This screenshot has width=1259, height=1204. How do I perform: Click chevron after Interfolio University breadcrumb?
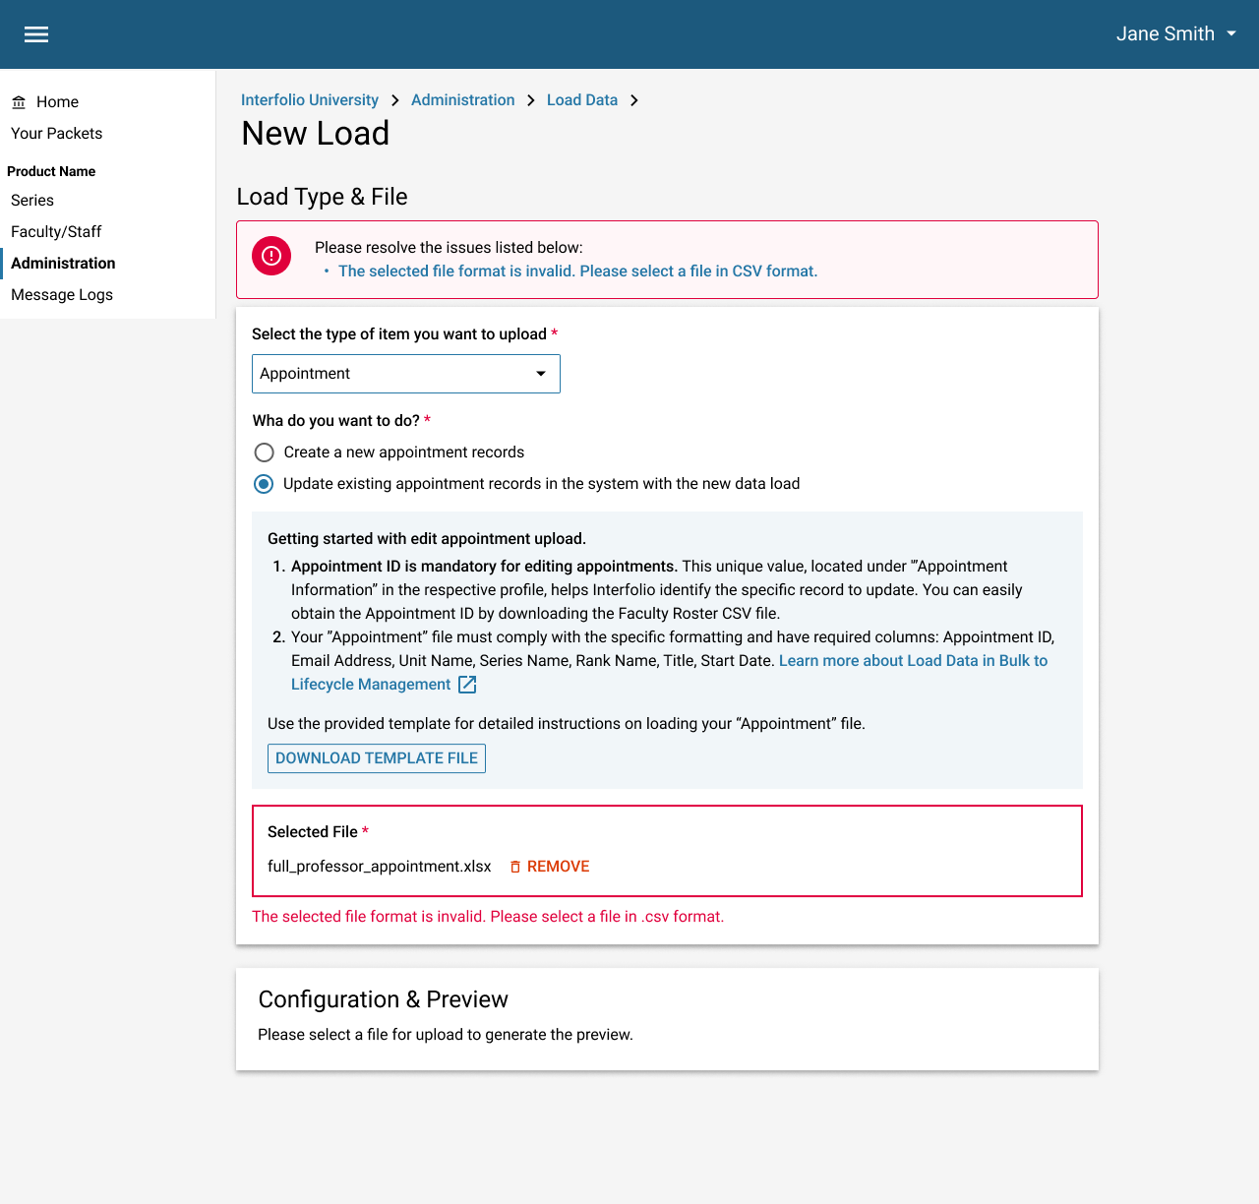point(394,100)
